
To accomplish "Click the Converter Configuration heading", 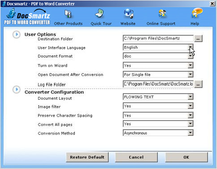I will 54,92.
